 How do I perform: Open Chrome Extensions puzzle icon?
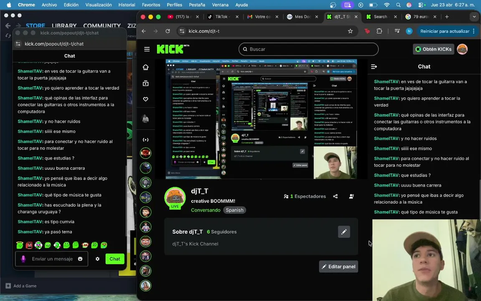click(x=380, y=31)
